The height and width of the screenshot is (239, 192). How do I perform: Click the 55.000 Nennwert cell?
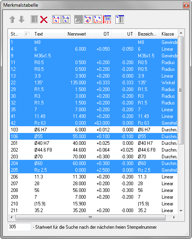coord(79,136)
